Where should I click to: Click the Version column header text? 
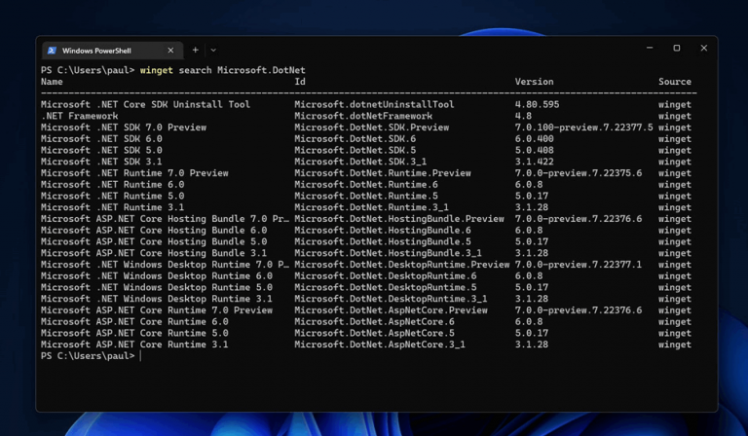(x=534, y=82)
